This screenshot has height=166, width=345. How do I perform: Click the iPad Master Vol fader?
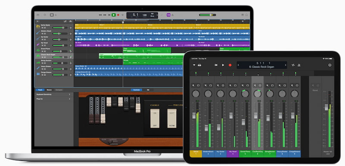pos(326,108)
